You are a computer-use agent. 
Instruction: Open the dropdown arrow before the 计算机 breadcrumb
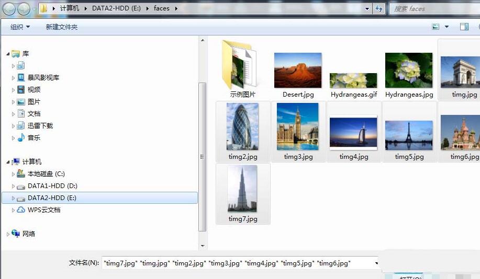[54, 8]
